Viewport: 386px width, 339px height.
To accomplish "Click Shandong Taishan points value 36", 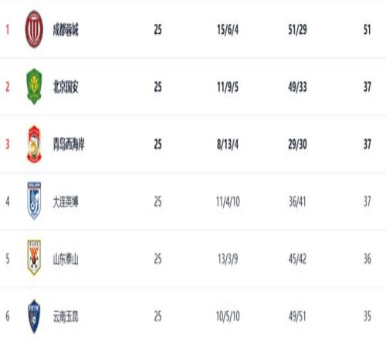I will click(x=367, y=259).
